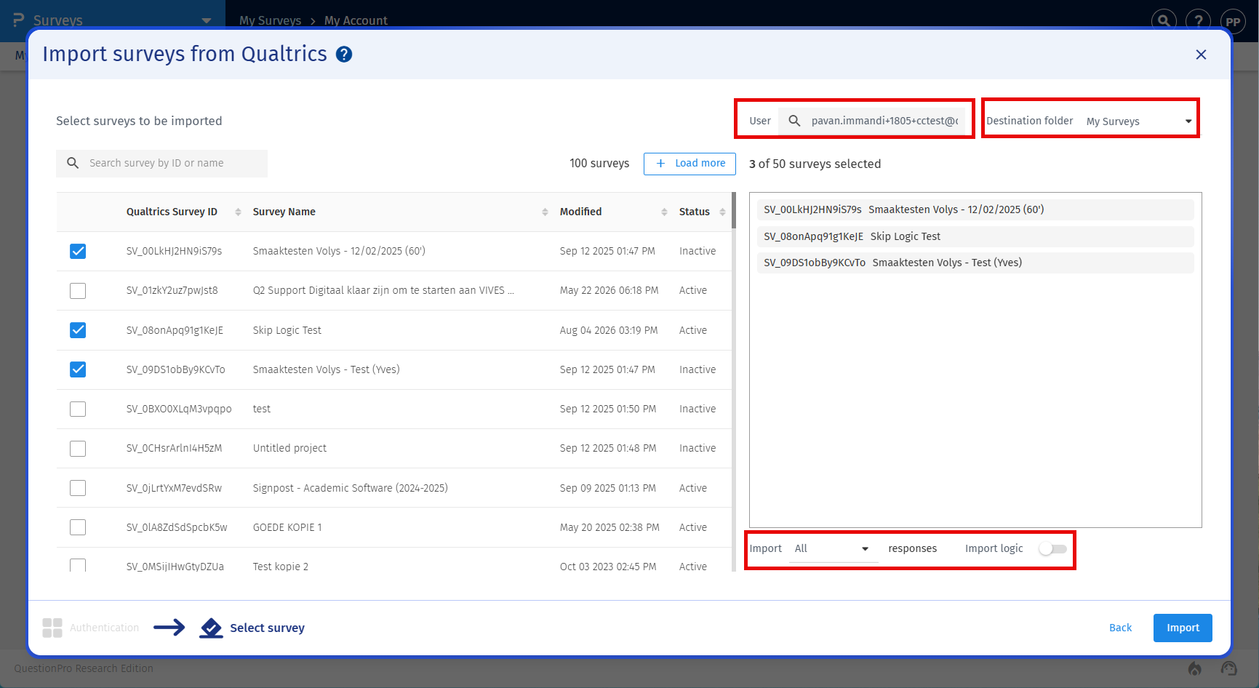
Task: Click the magnifier icon in survey search box
Action: [x=73, y=163]
